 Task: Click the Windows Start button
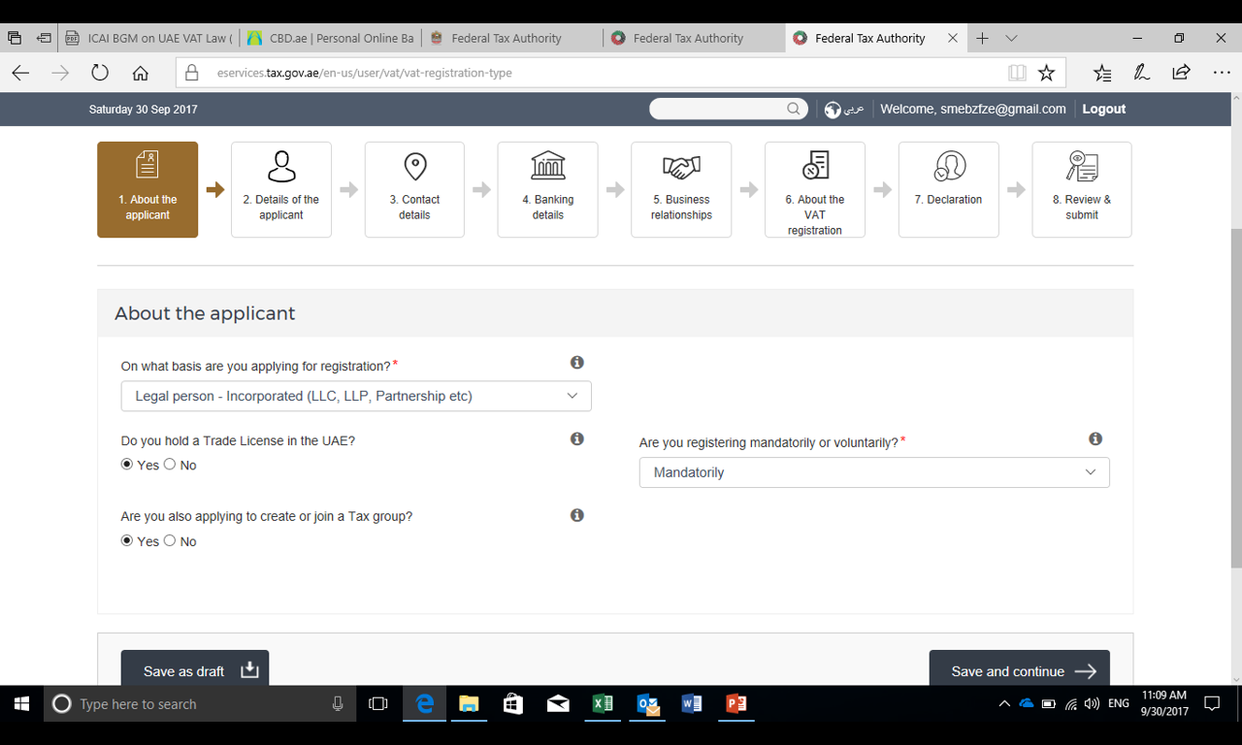(21, 704)
